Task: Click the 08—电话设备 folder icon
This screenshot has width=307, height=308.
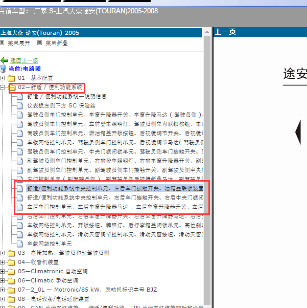Action: [11, 299]
